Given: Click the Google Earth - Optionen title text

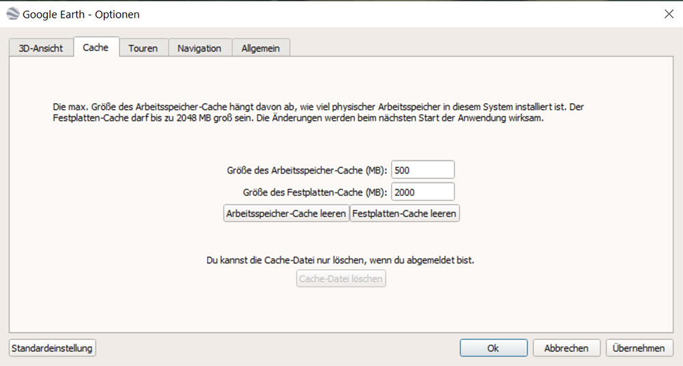Looking at the screenshot, I should pyautogui.click(x=81, y=14).
